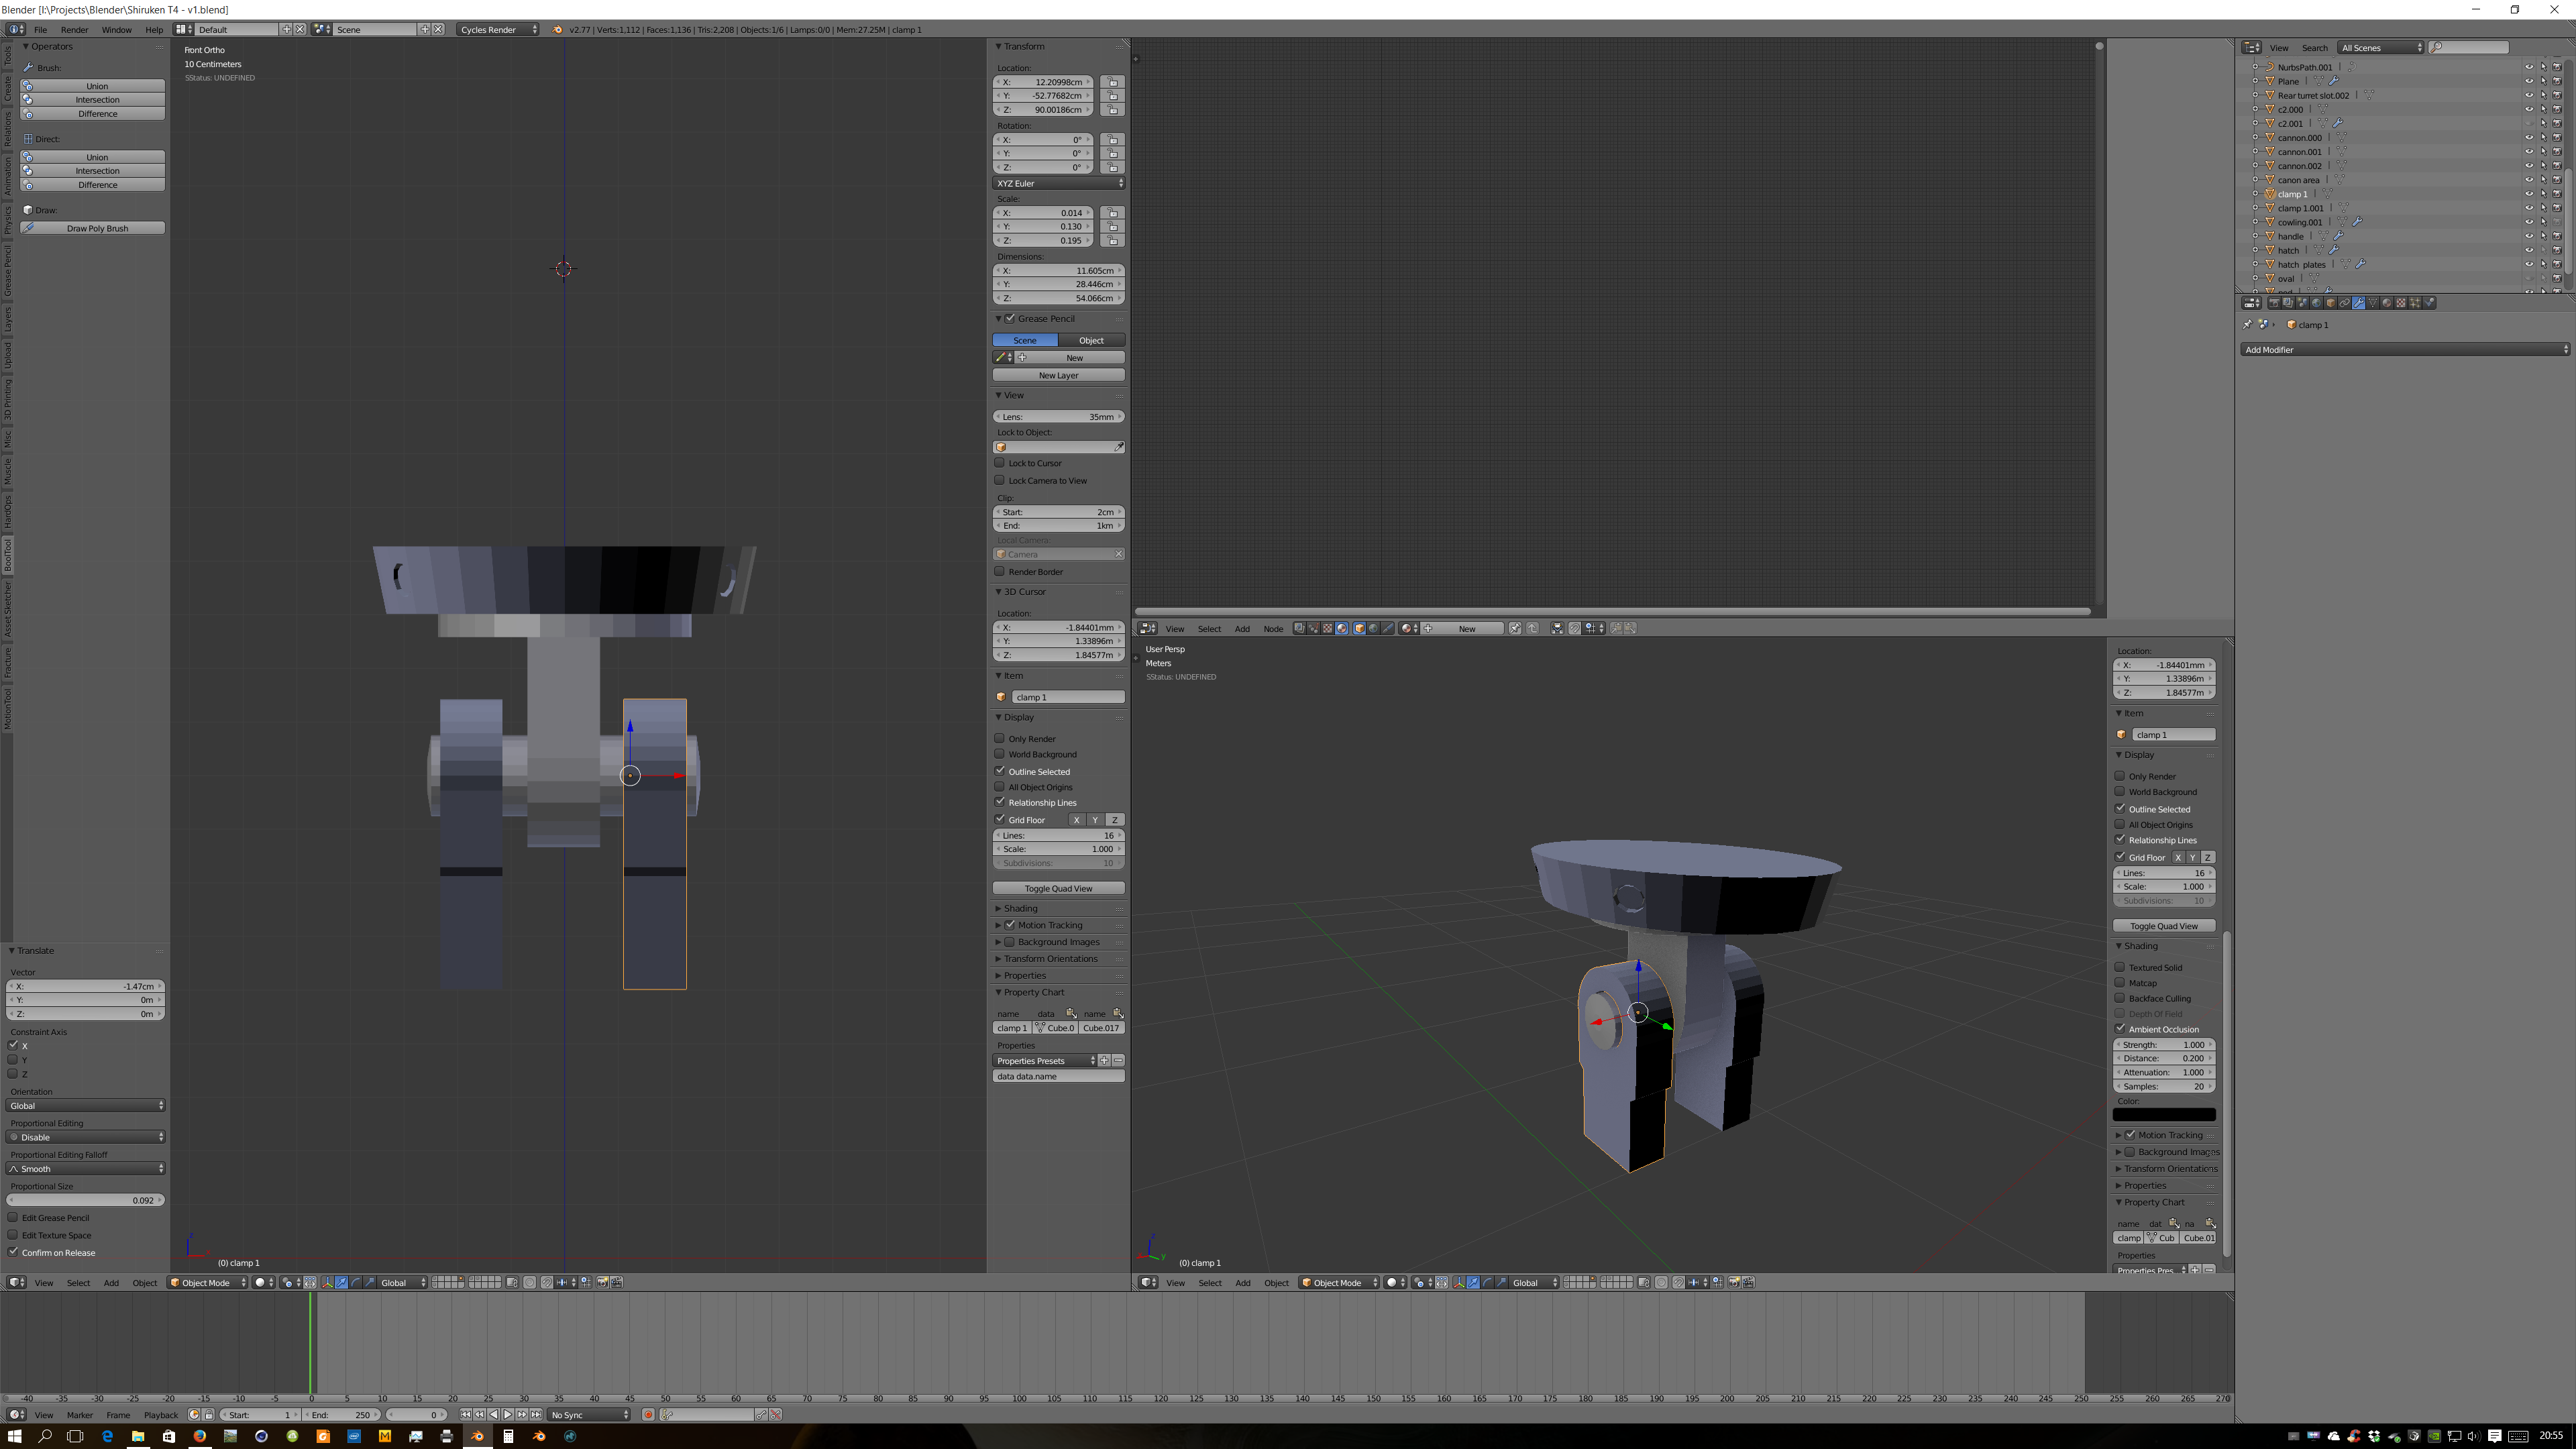Open the Help menu

tap(154, 29)
